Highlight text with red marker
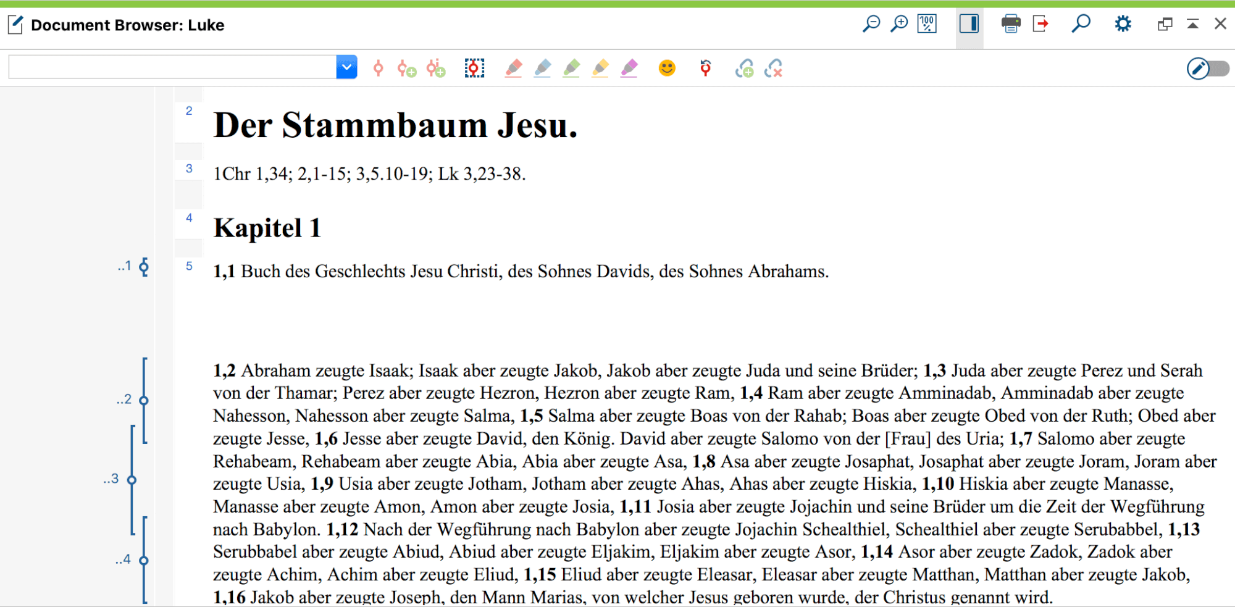Image resolution: width=1235 pixels, height=607 pixels. (513, 68)
